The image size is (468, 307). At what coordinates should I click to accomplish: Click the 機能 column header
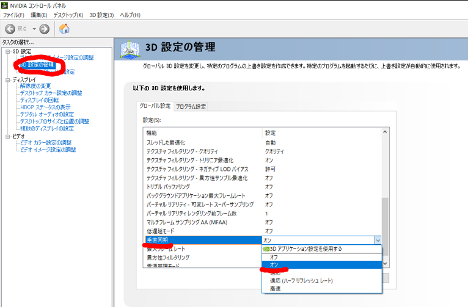(x=203, y=132)
